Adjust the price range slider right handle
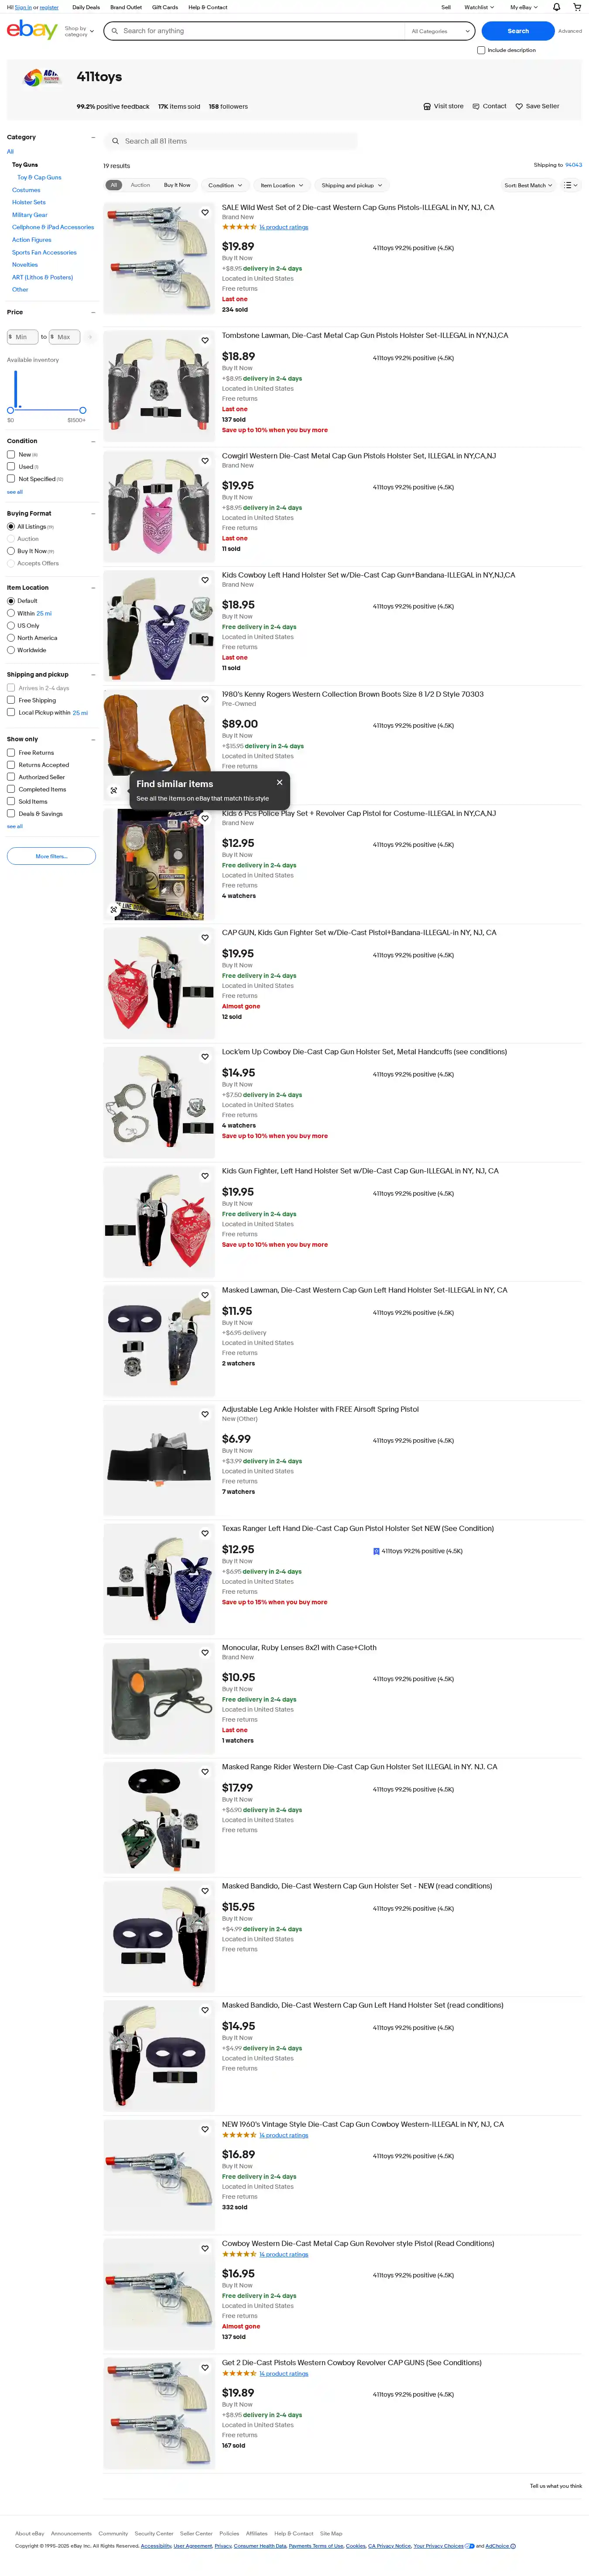This screenshot has height=2576, width=589. pos(82,410)
